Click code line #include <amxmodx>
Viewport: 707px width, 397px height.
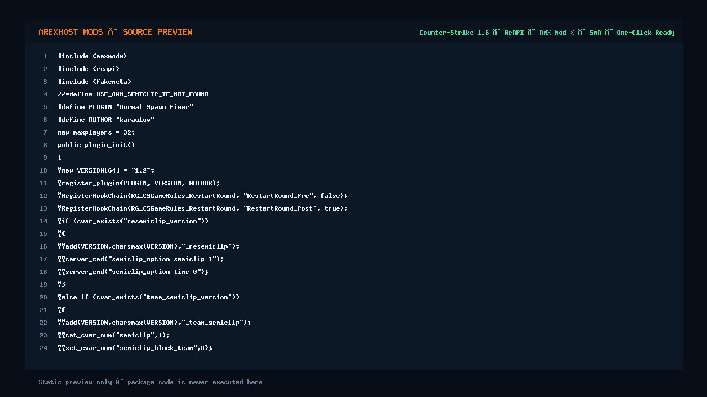click(x=92, y=56)
